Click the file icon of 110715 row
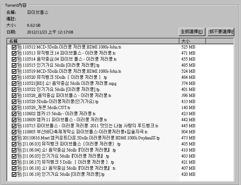Screen dimensions: 241x185 point(19,126)
